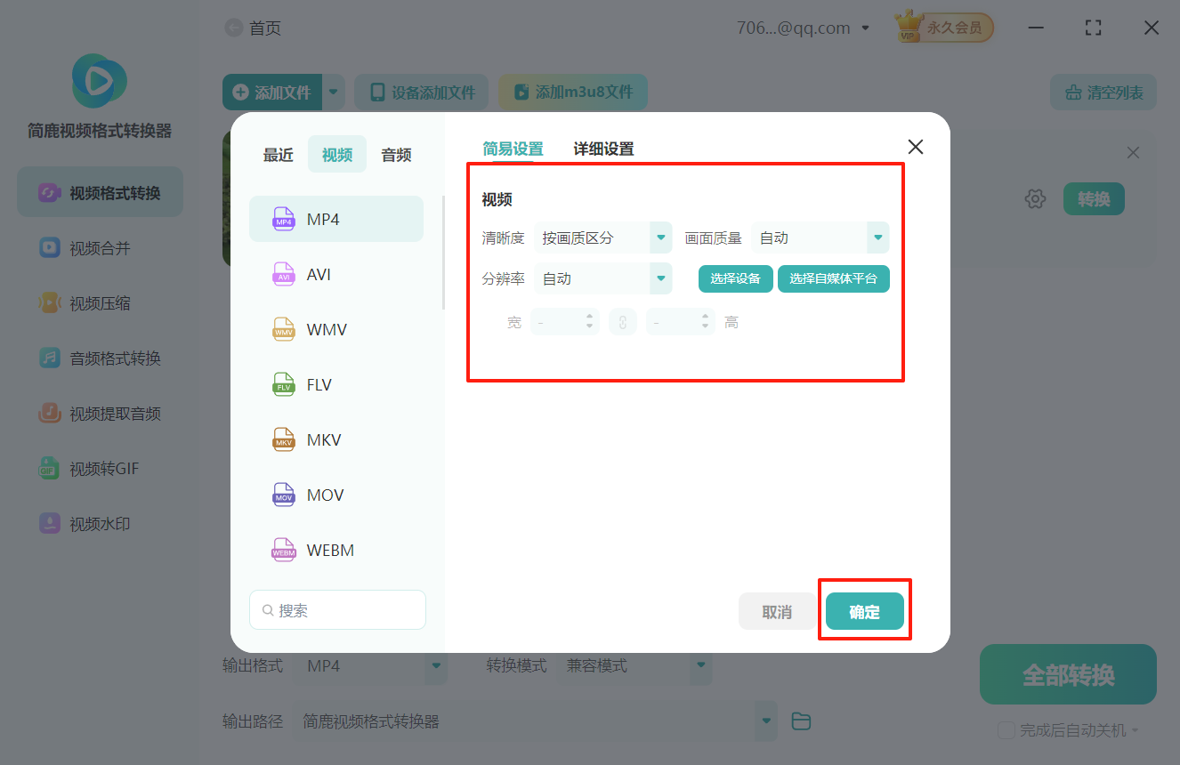Screen dimensions: 1180x765
Task: Click the 选择自媒体平台 button
Action: tap(833, 278)
